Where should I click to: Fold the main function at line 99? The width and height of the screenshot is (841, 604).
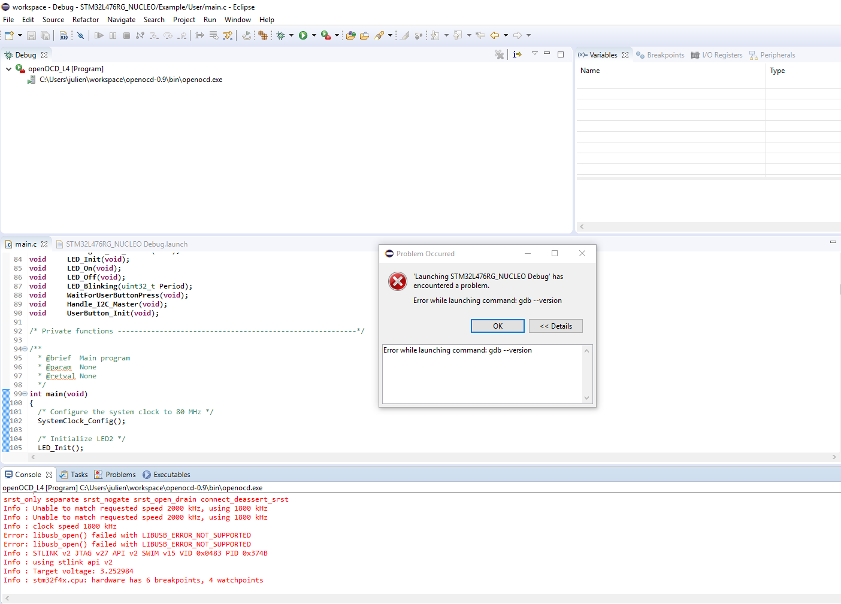pos(25,394)
